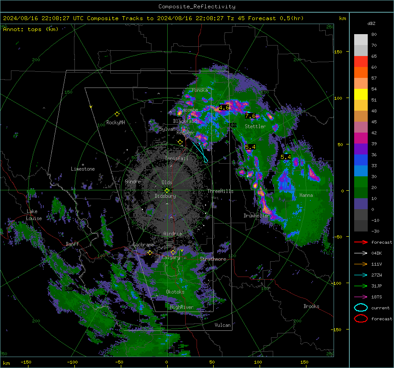Screen dimensions: 394x368
Task: Click the Lake Louise label
Action: pos(34,215)
